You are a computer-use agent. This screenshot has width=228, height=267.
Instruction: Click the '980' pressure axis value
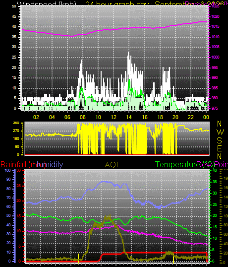pyautogui.click(x=215, y=98)
